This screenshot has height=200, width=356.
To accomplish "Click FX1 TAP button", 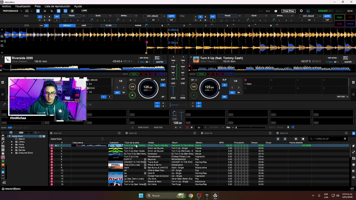I will tap(171, 20).
